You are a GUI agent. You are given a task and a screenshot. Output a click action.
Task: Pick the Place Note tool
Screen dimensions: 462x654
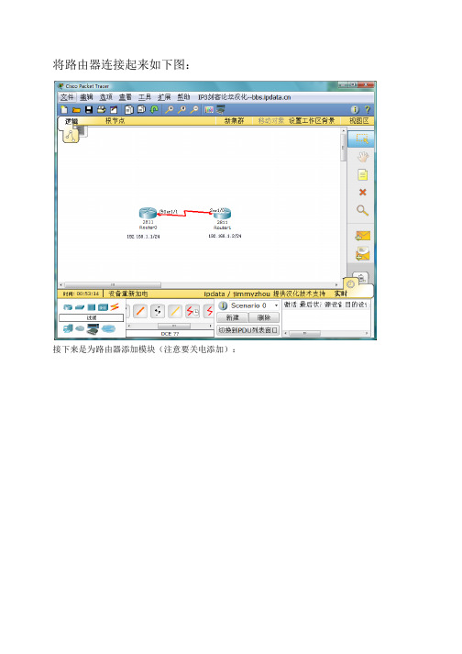coord(362,175)
